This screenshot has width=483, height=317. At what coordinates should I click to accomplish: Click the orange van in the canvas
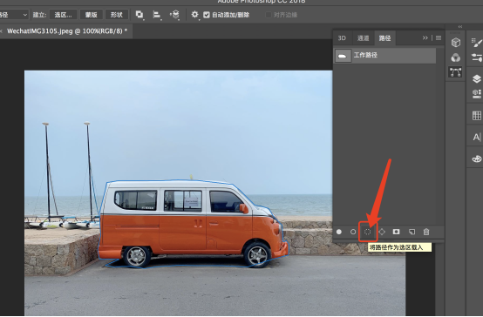tap(194, 224)
